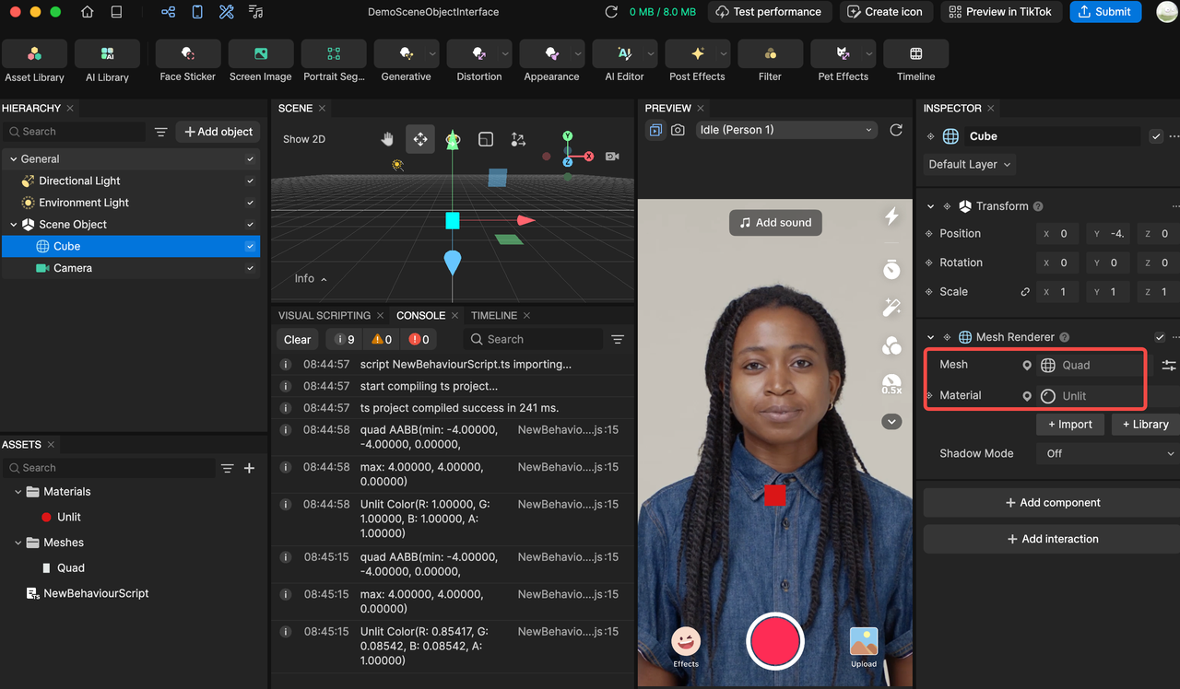The height and width of the screenshot is (689, 1180).
Task: Click the timer icon in preview
Action: [891, 269]
